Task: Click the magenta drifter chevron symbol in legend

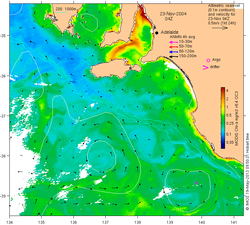Action: (205, 67)
